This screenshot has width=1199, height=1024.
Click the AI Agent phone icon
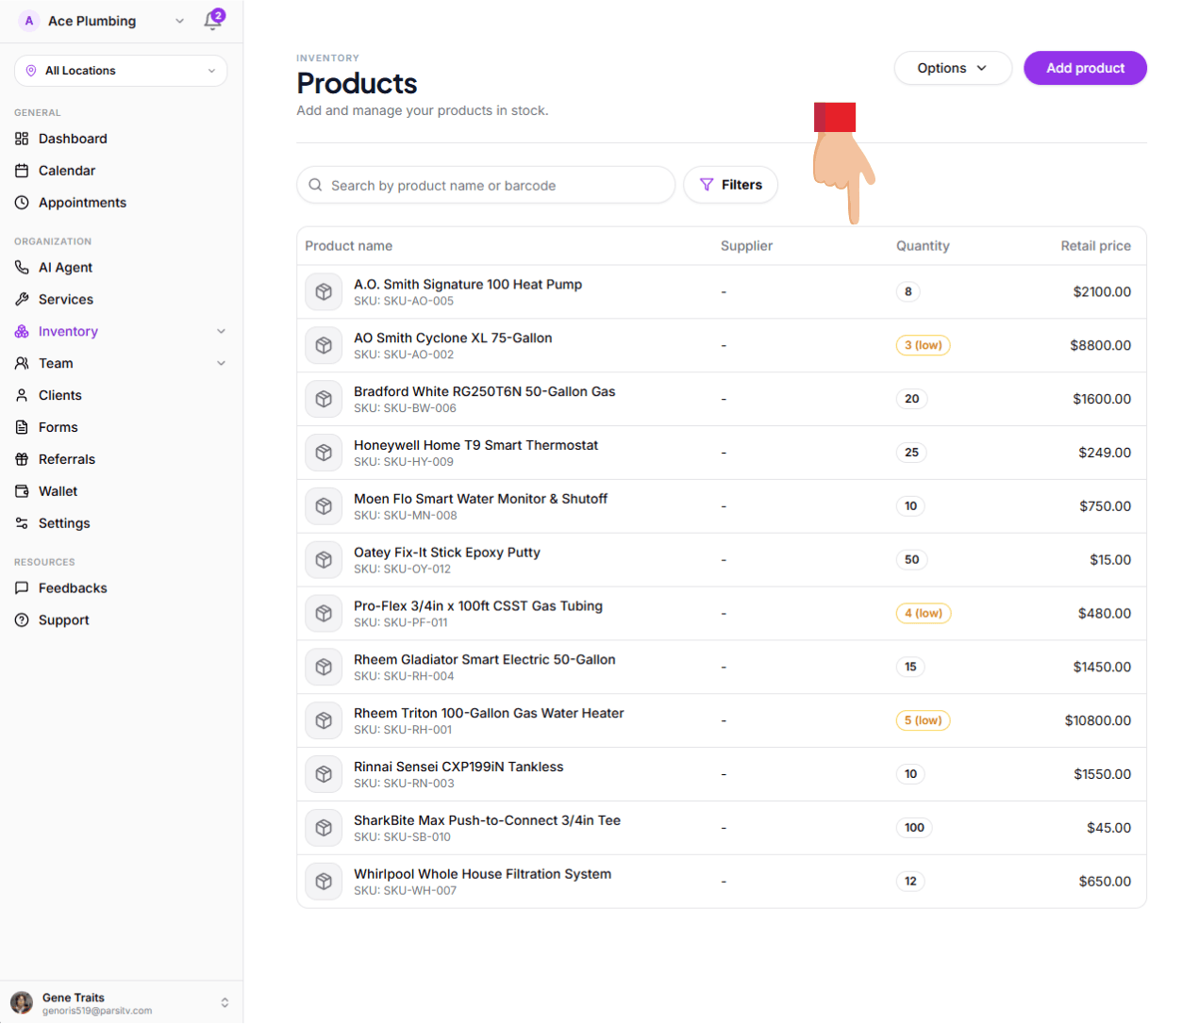[x=22, y=268]
